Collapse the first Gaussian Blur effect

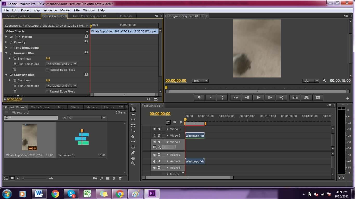pos(6,53)
